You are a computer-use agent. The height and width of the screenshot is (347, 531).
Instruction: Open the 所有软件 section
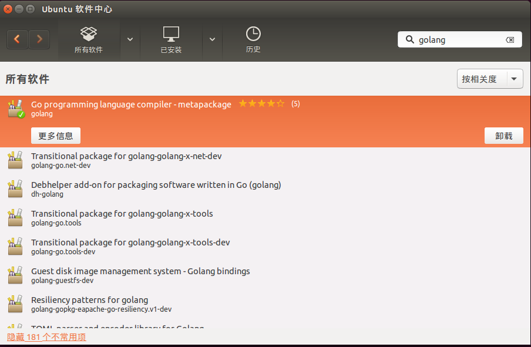coord(89,40)
